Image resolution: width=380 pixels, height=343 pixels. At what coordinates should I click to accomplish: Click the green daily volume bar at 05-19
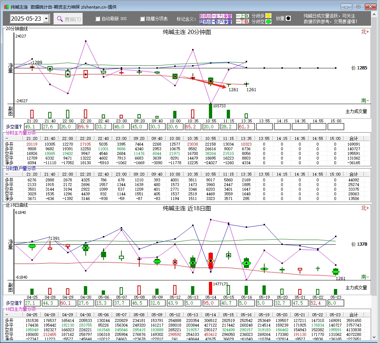[x=264, y=290]
